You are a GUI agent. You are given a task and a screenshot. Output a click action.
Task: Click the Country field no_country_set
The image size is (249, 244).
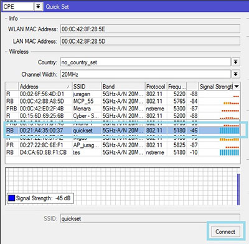tap(146, 62)
